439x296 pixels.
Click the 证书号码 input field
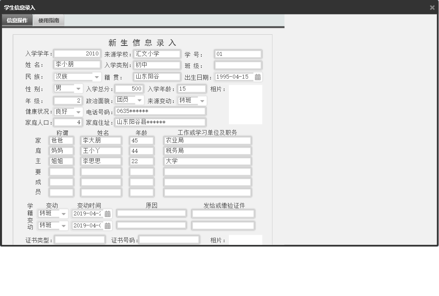tap(169, 239)
